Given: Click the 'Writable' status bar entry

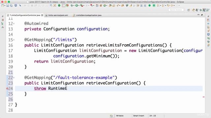Looking at the screenshot, I should coord(120,116).
